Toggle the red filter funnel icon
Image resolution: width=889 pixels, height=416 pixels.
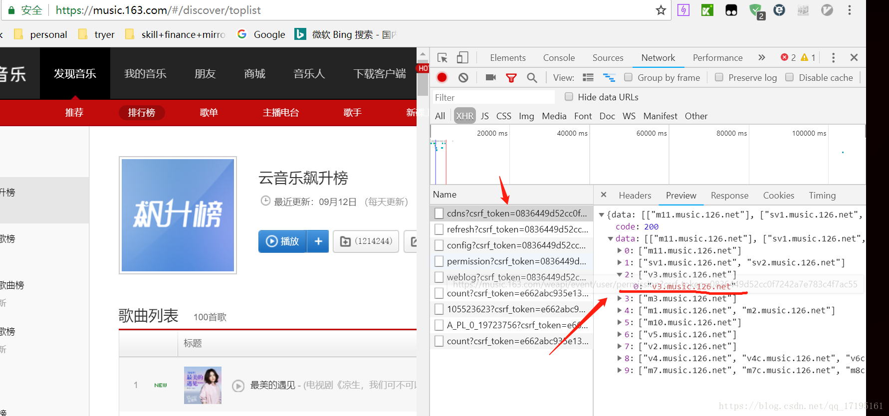pyautogui.click(x=511, y=77)
